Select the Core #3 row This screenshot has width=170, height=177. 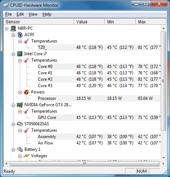pos(98,86)
